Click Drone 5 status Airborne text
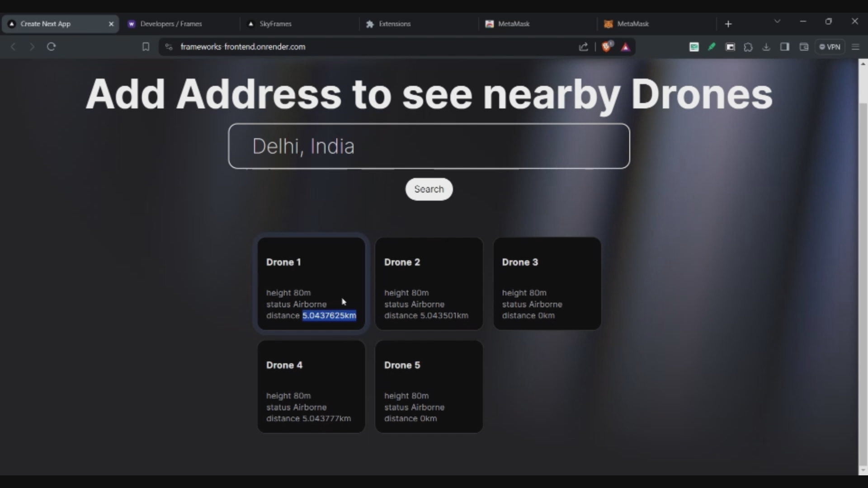Viewport: 868px width, 488px height. (414, 407)
